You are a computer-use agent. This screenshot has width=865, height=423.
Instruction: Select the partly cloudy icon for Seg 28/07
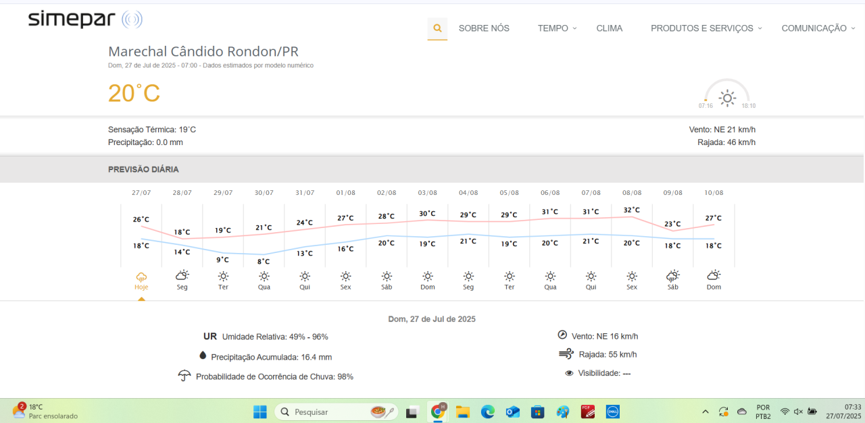[x=182, y=275]
